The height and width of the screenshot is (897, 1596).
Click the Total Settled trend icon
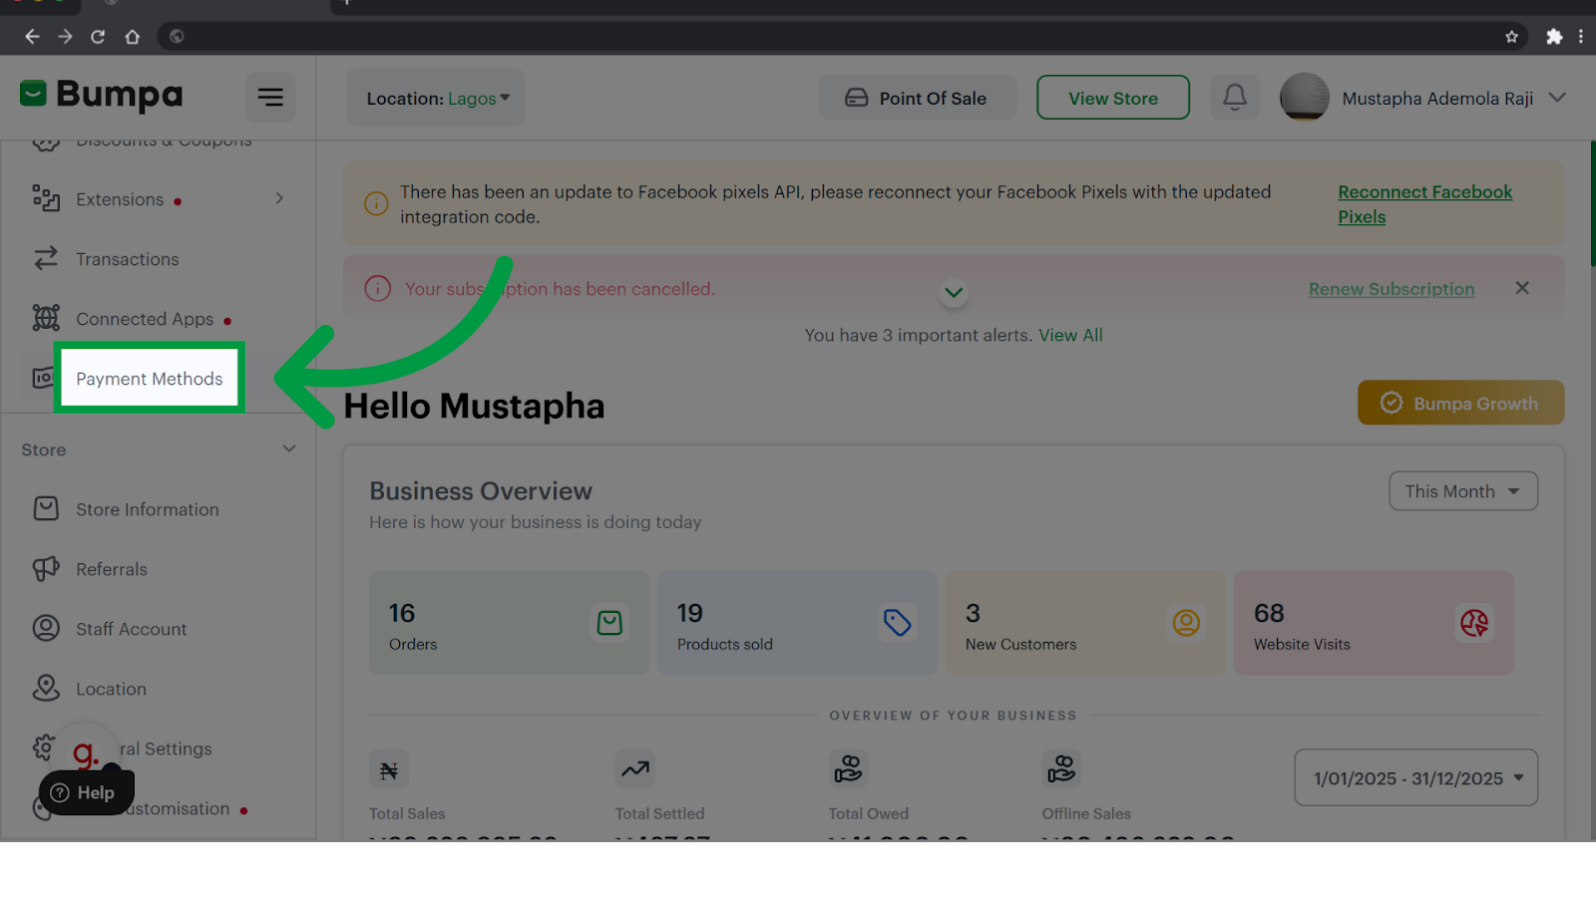635,769
